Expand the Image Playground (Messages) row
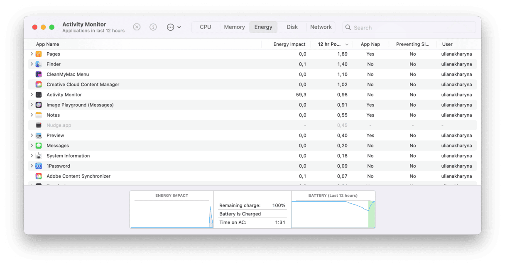 pos(32,105)
